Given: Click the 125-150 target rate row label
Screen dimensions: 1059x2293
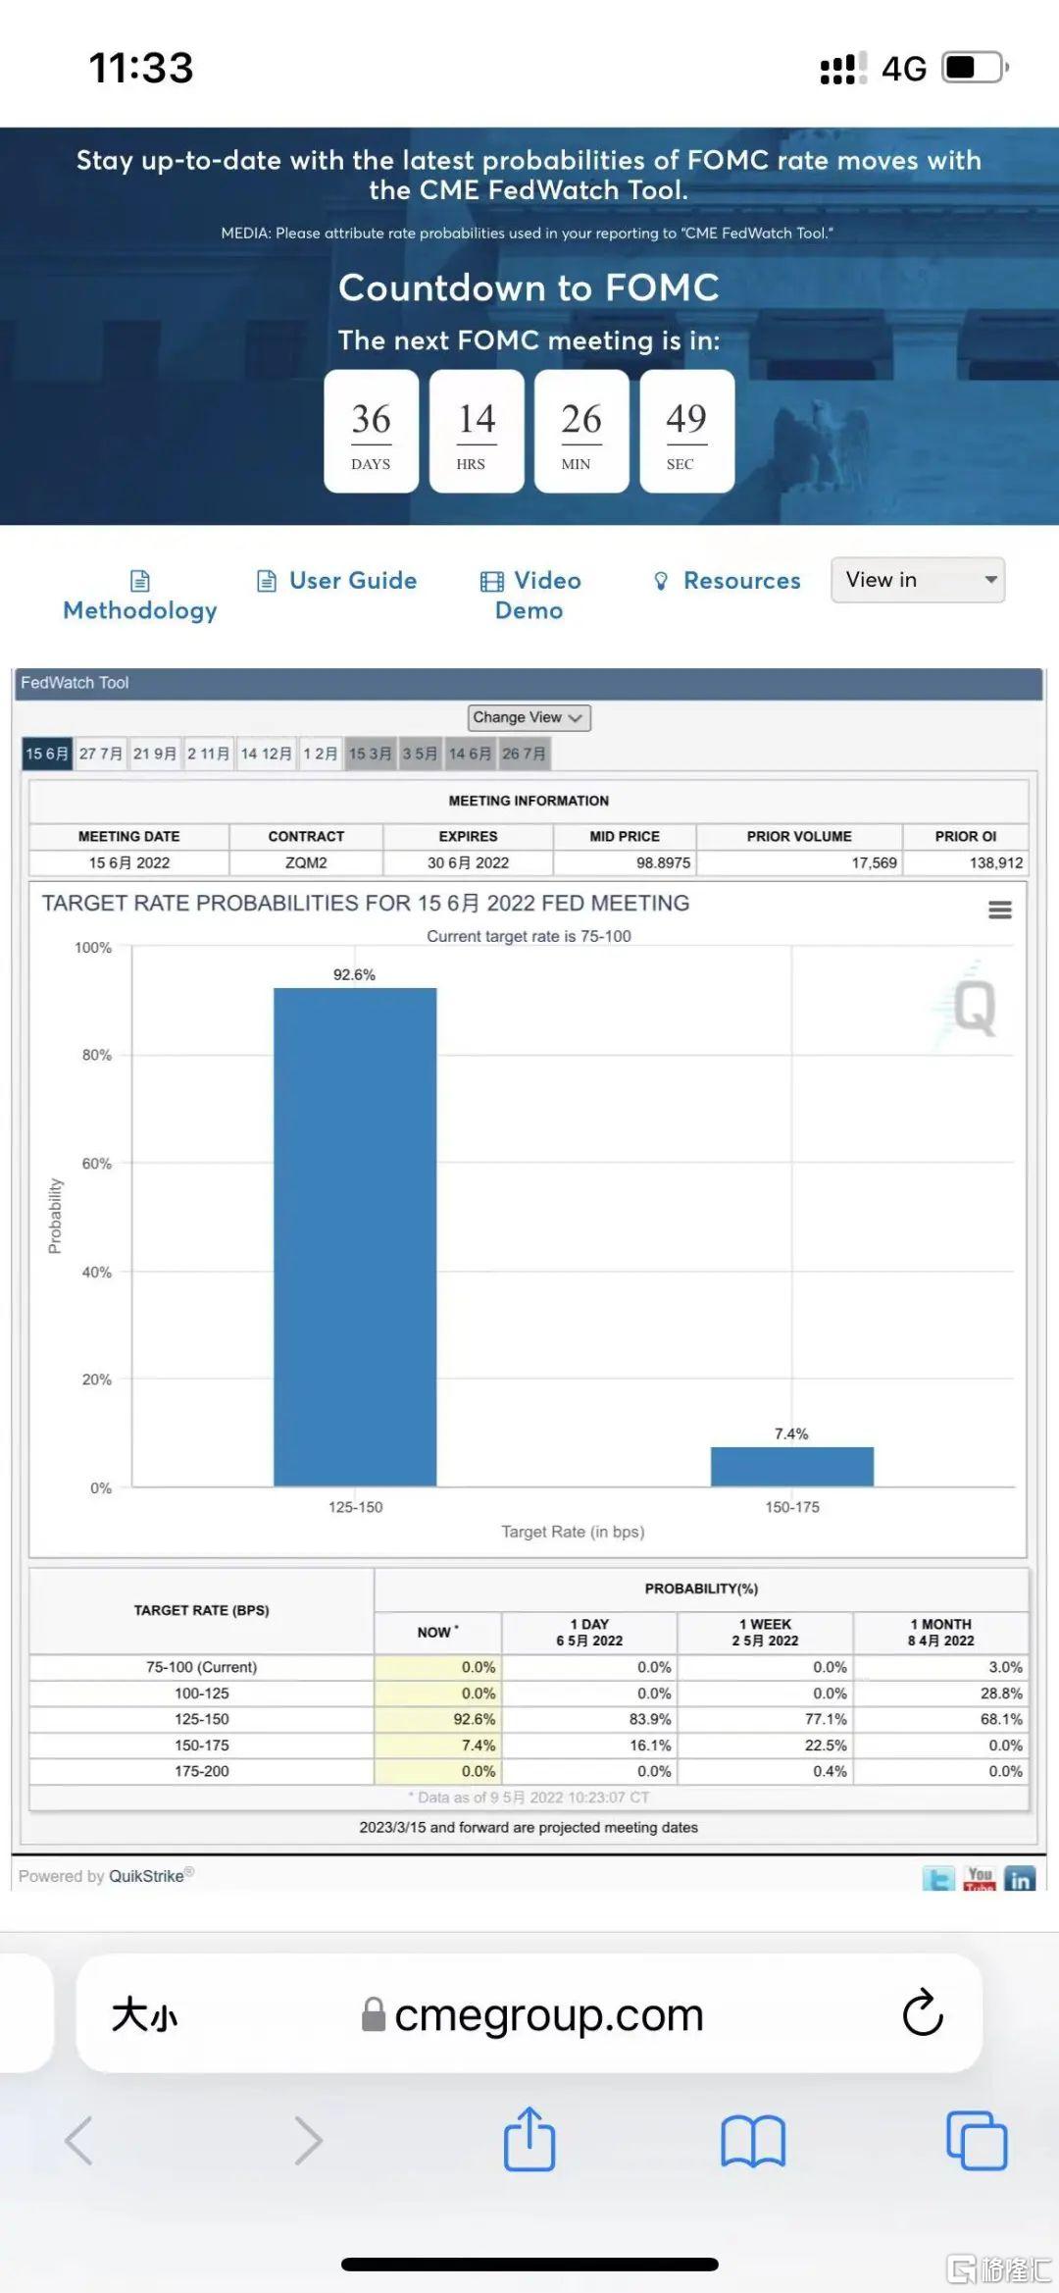Looking at the screenshot, I should click(202, 1719).
